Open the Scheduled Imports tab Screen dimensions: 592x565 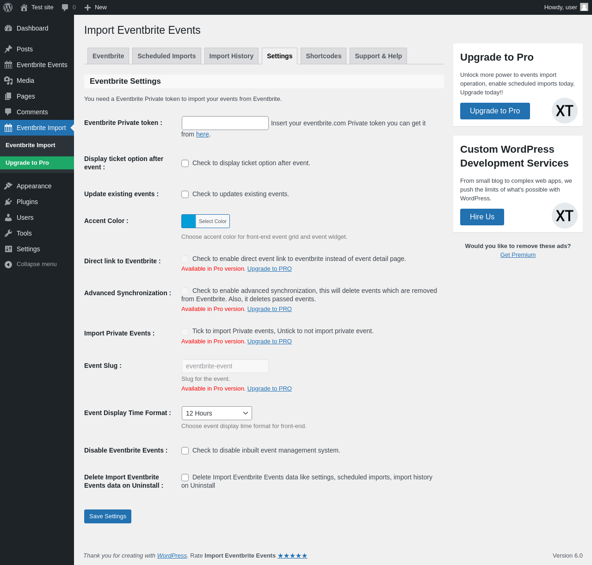pyautogui.click(x=166, y=56)
